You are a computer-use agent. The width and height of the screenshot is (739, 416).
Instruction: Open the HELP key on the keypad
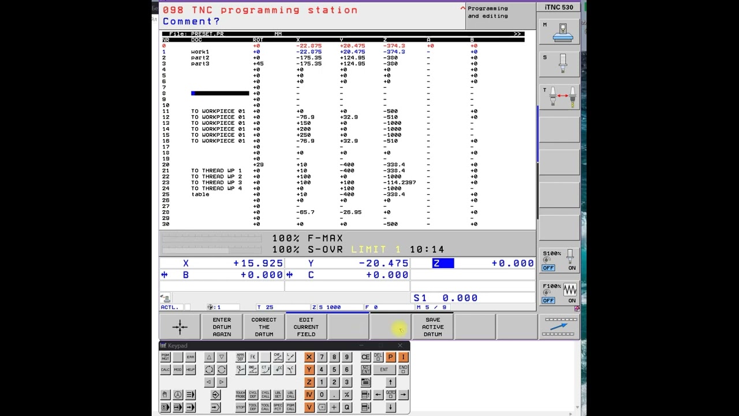[x=191, y=370]
